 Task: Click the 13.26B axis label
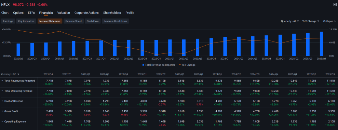[333, 29]
